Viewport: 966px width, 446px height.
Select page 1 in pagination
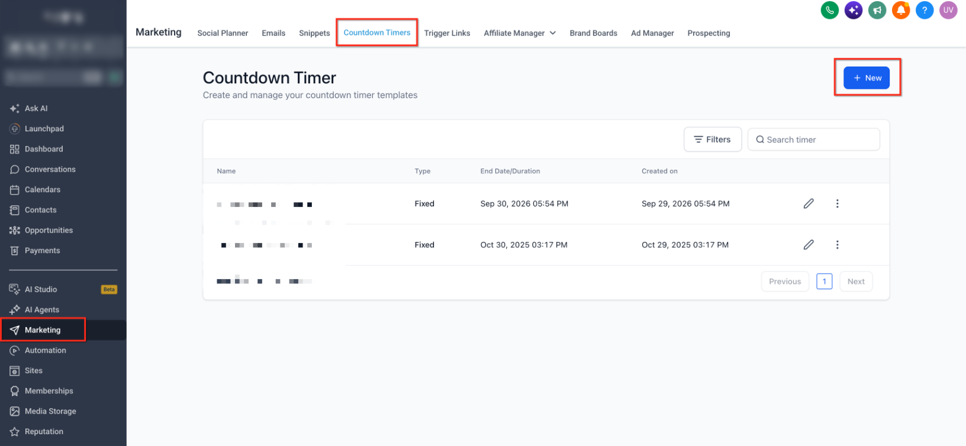click(825, 282)
